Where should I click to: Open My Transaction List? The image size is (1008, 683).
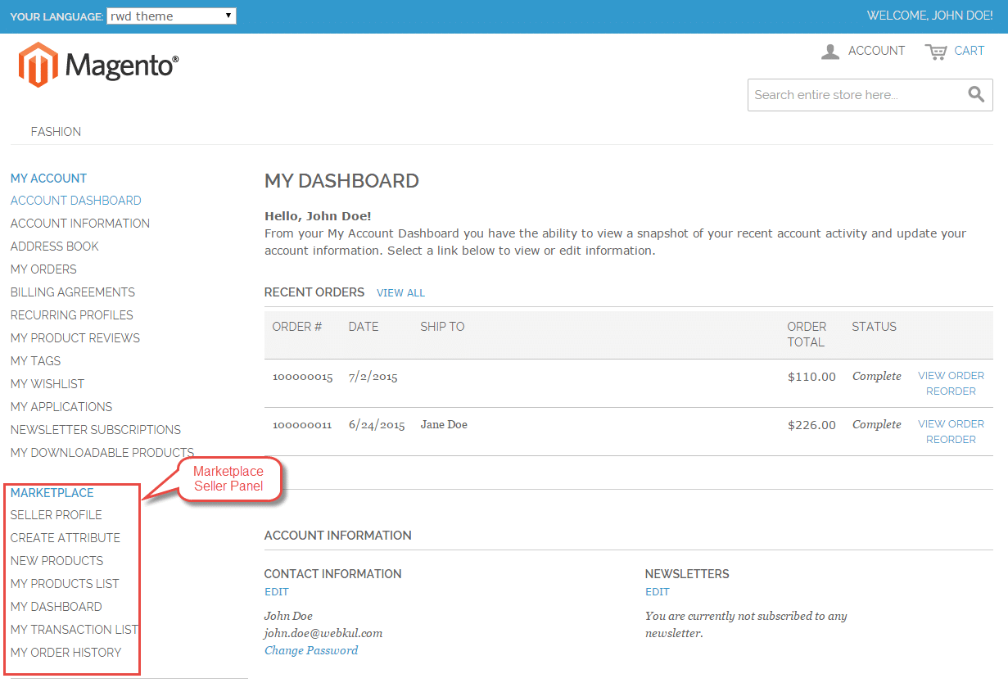(x=75, y=630)
